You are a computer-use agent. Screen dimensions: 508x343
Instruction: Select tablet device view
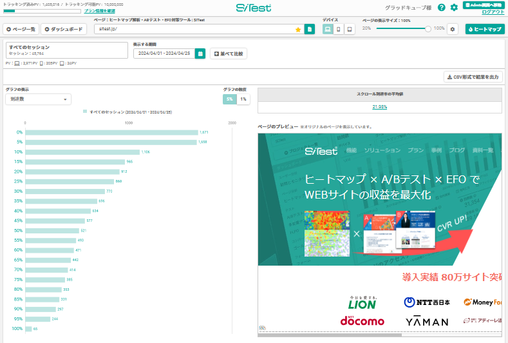[x=350, y=29]
